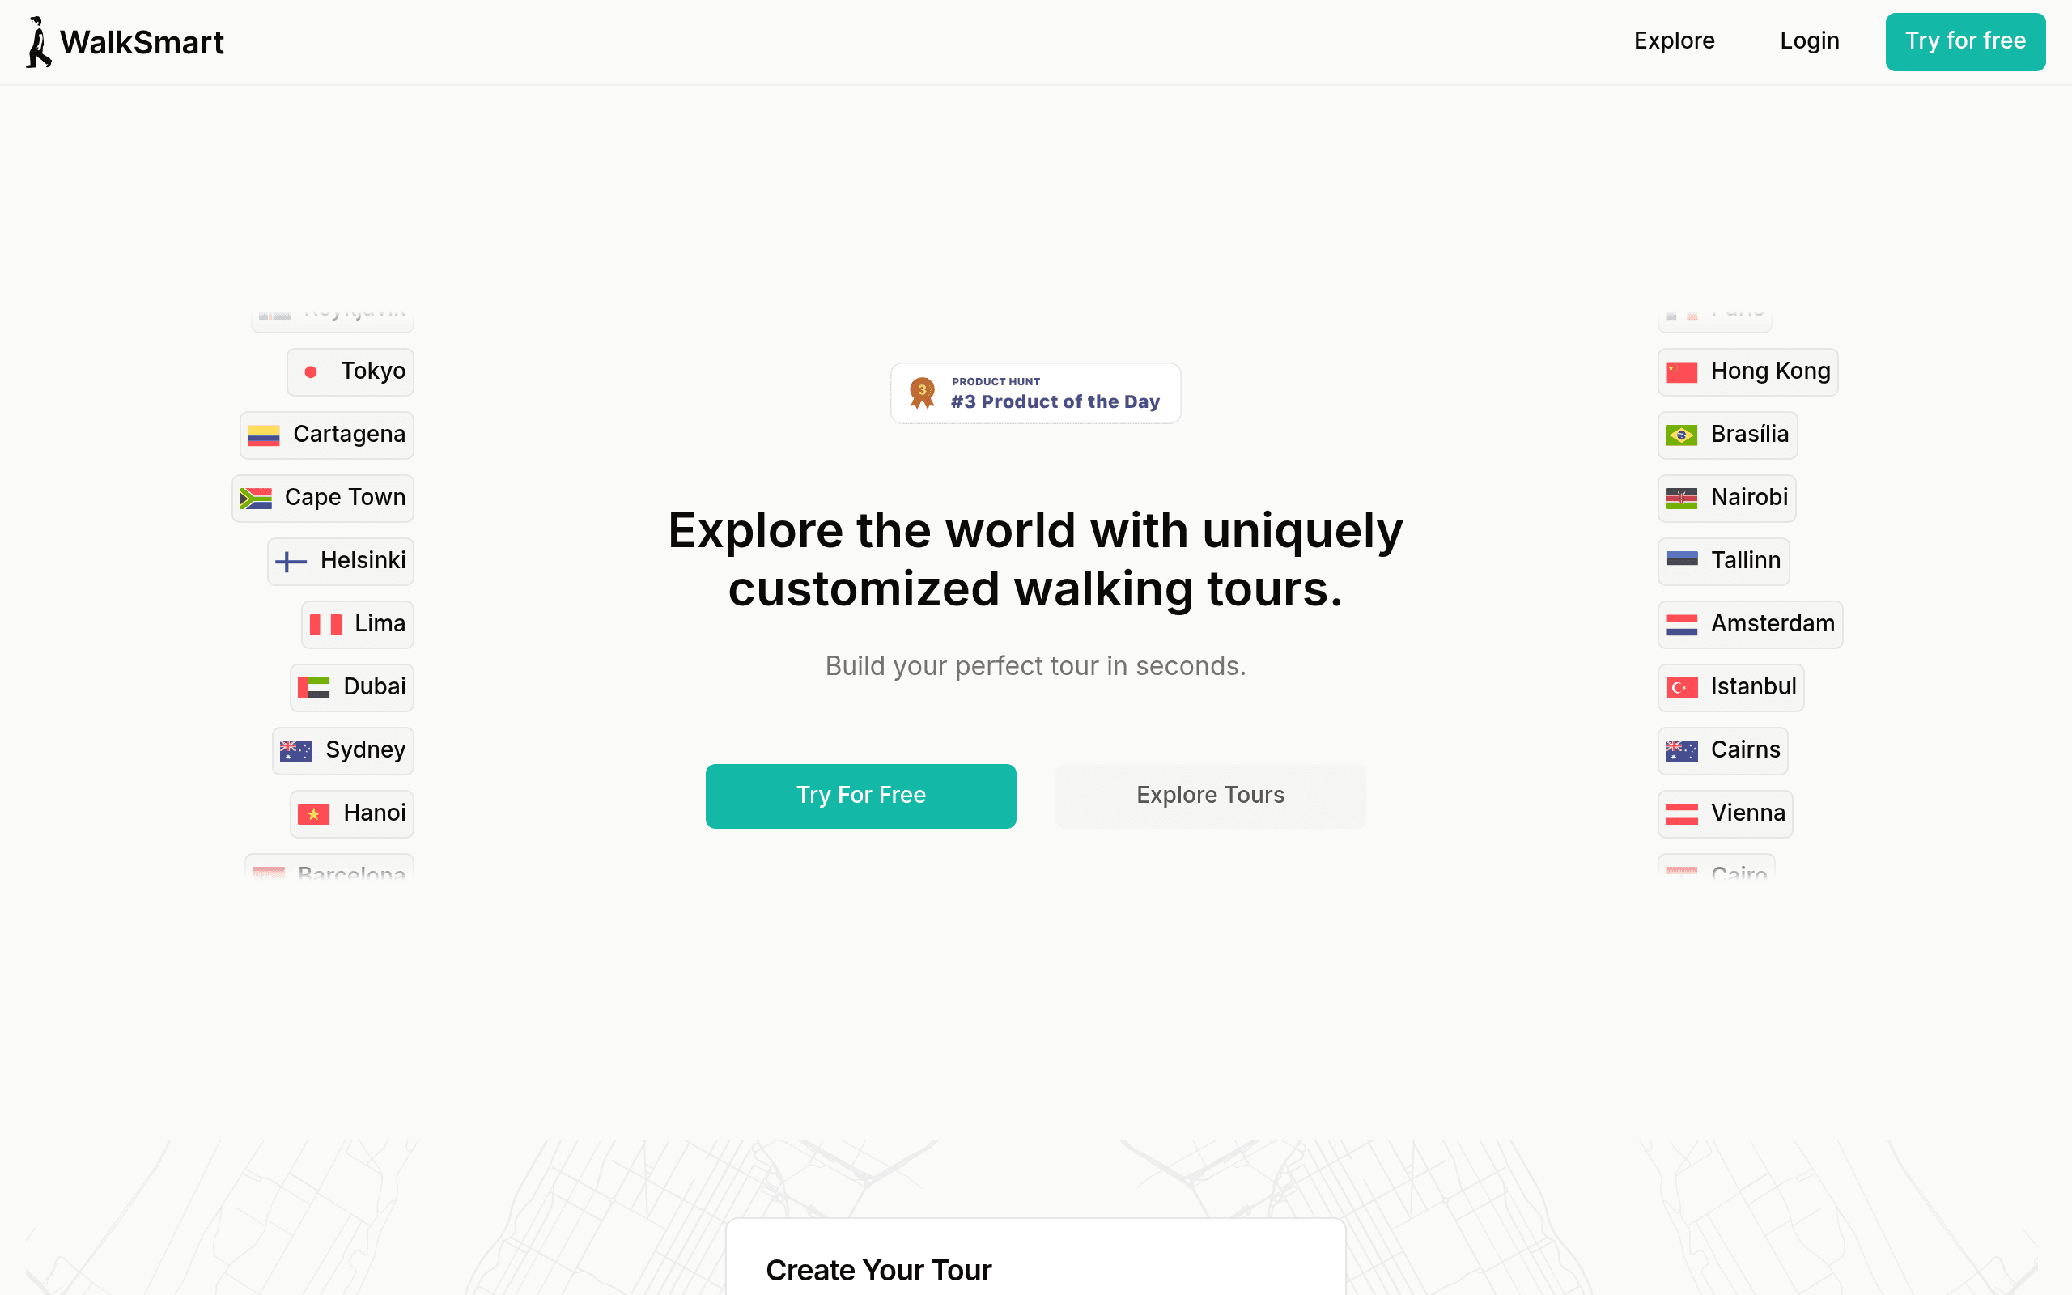The height and width of the screenshot is (1295, 2072).
Task: Select the Tokyo city chip
Action: [x=350, y=372]
